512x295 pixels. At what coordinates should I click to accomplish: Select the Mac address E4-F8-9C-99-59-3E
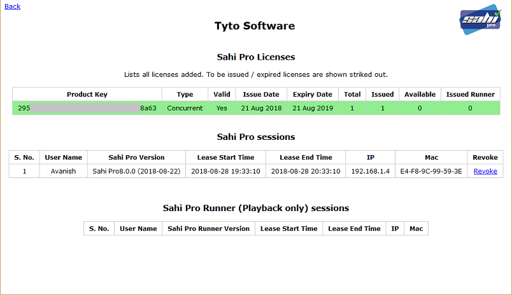pyautogui.click(x=432, y=171)
